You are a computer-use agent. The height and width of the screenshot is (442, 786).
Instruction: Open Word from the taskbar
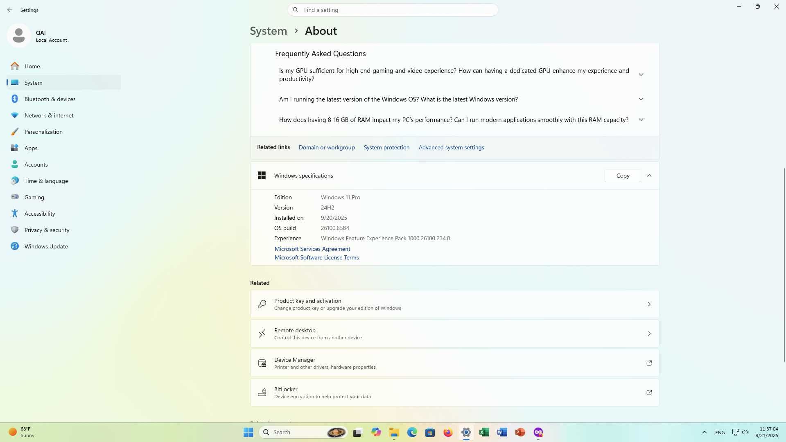point(502,432)
